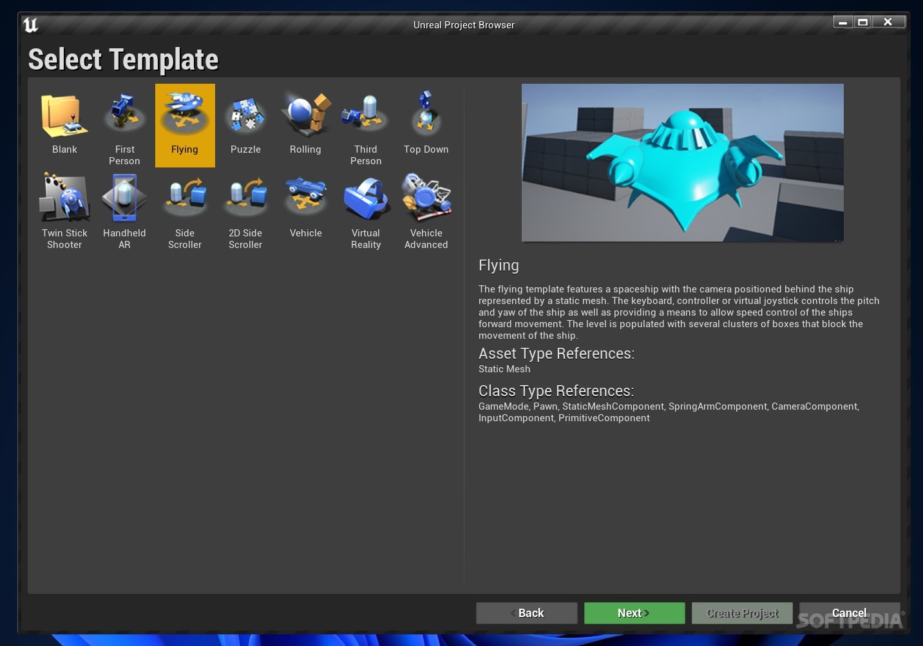Click the 'Flying' description heading
This screenshot has height=646, width=923.
pyautogui.click(x=499, y=265)
